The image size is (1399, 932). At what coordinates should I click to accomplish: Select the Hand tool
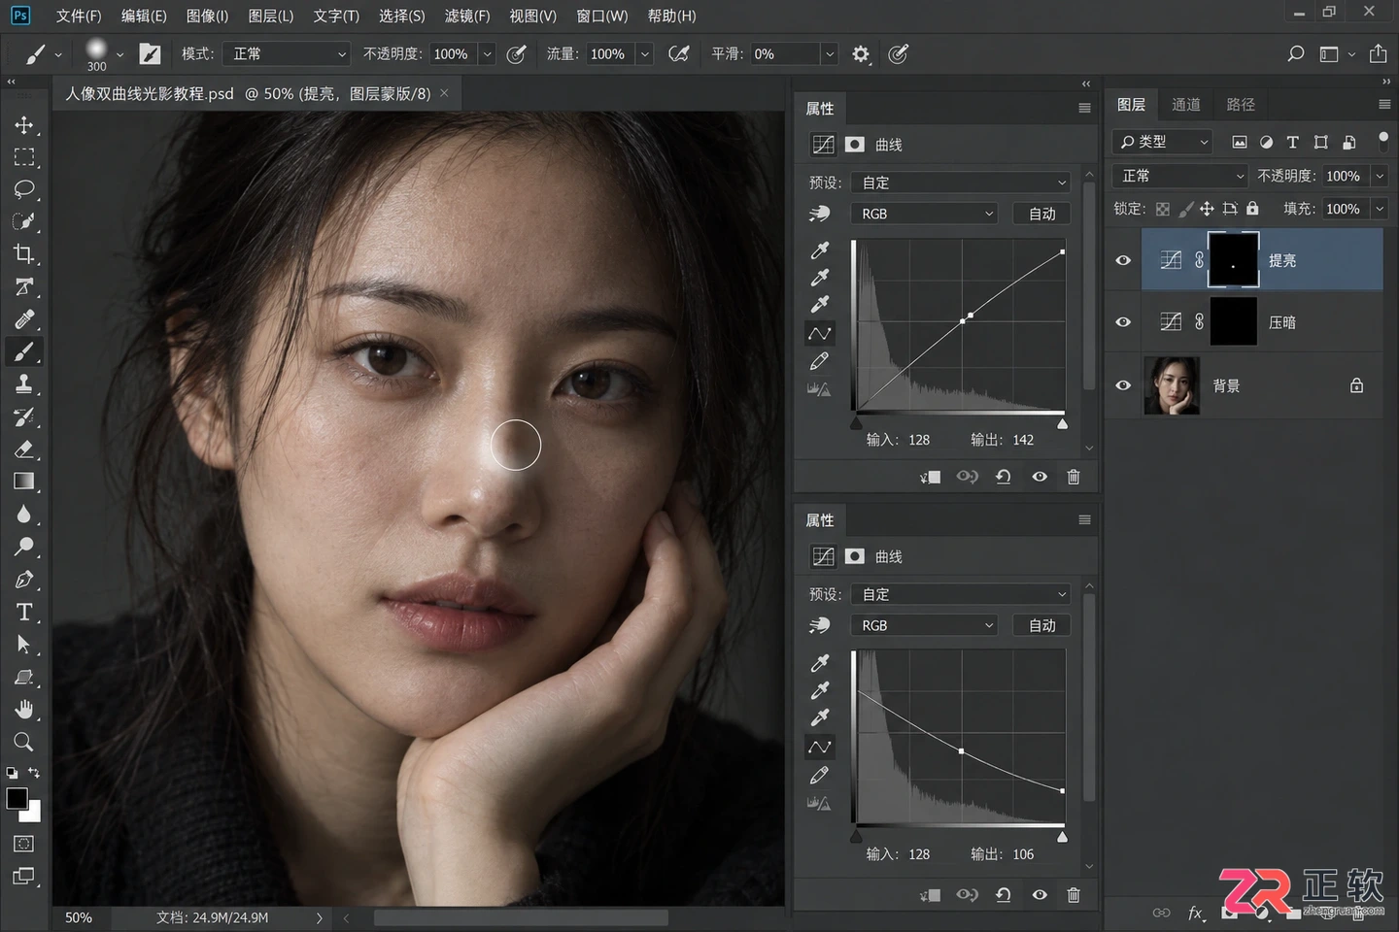click(x=24, y=710)
